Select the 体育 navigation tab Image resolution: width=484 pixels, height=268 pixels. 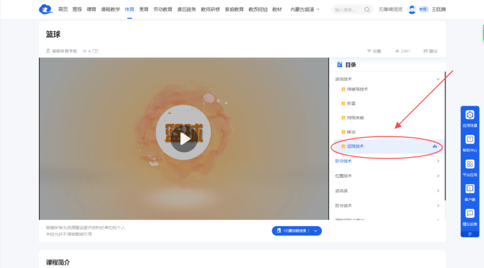point(130,9)
